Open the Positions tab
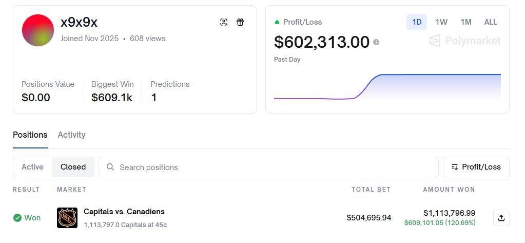The height and width of the screenshot is (243, 525). tap(30, 135)
